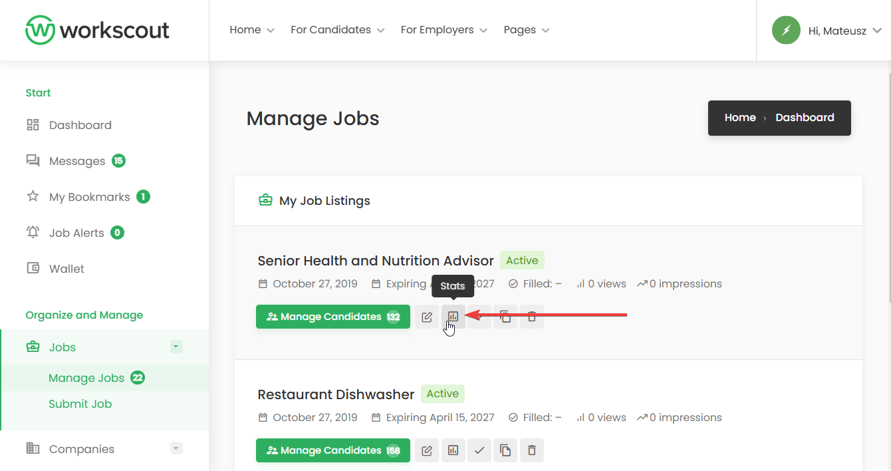Duplicate the Restaurant Dishwasher job listing

[505, 450]
